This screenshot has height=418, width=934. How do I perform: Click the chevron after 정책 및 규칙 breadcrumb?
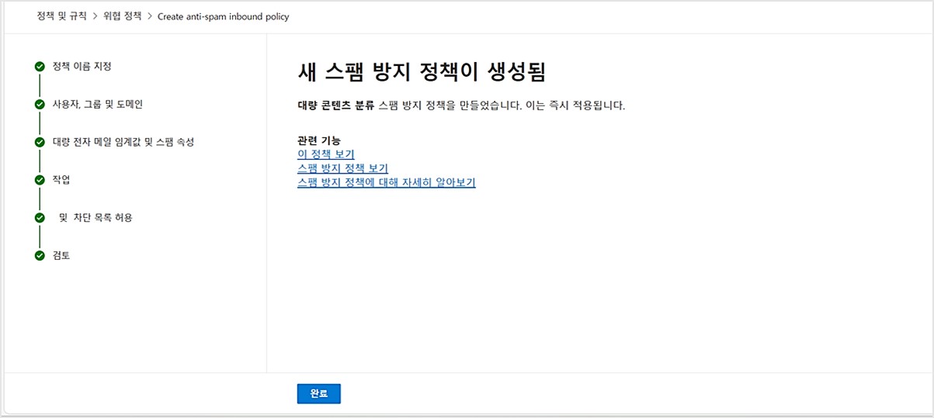[x=95, y=16]
